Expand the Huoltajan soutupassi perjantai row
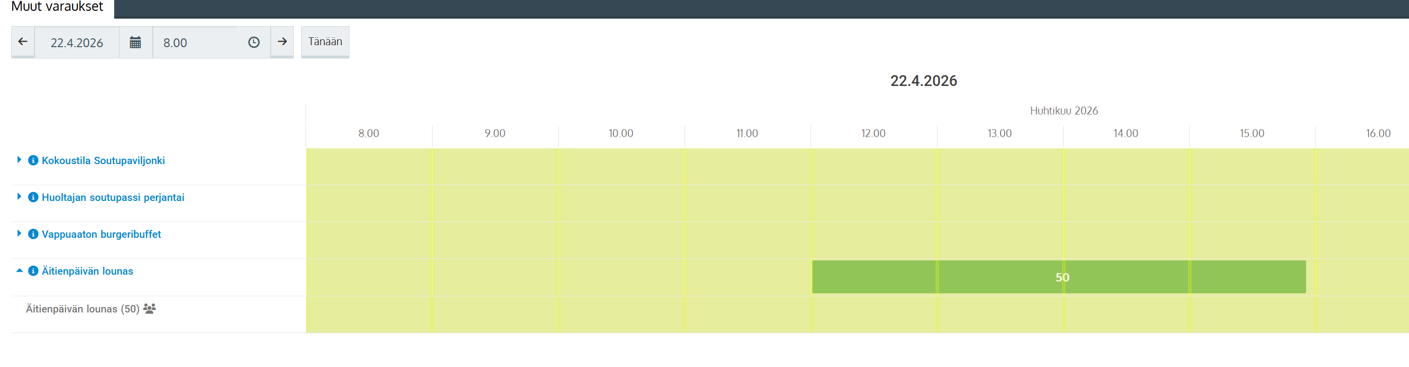This screenshot has height=367, width=1409. (19, 197)
